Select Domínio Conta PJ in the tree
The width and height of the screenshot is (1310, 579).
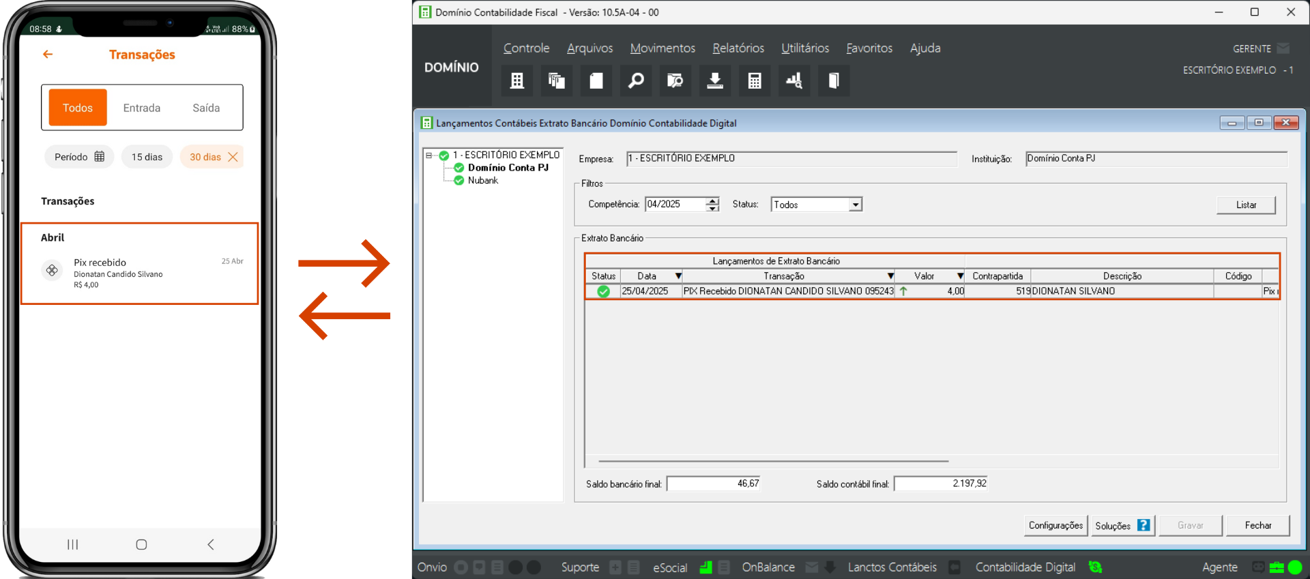[x=508, y=168]
